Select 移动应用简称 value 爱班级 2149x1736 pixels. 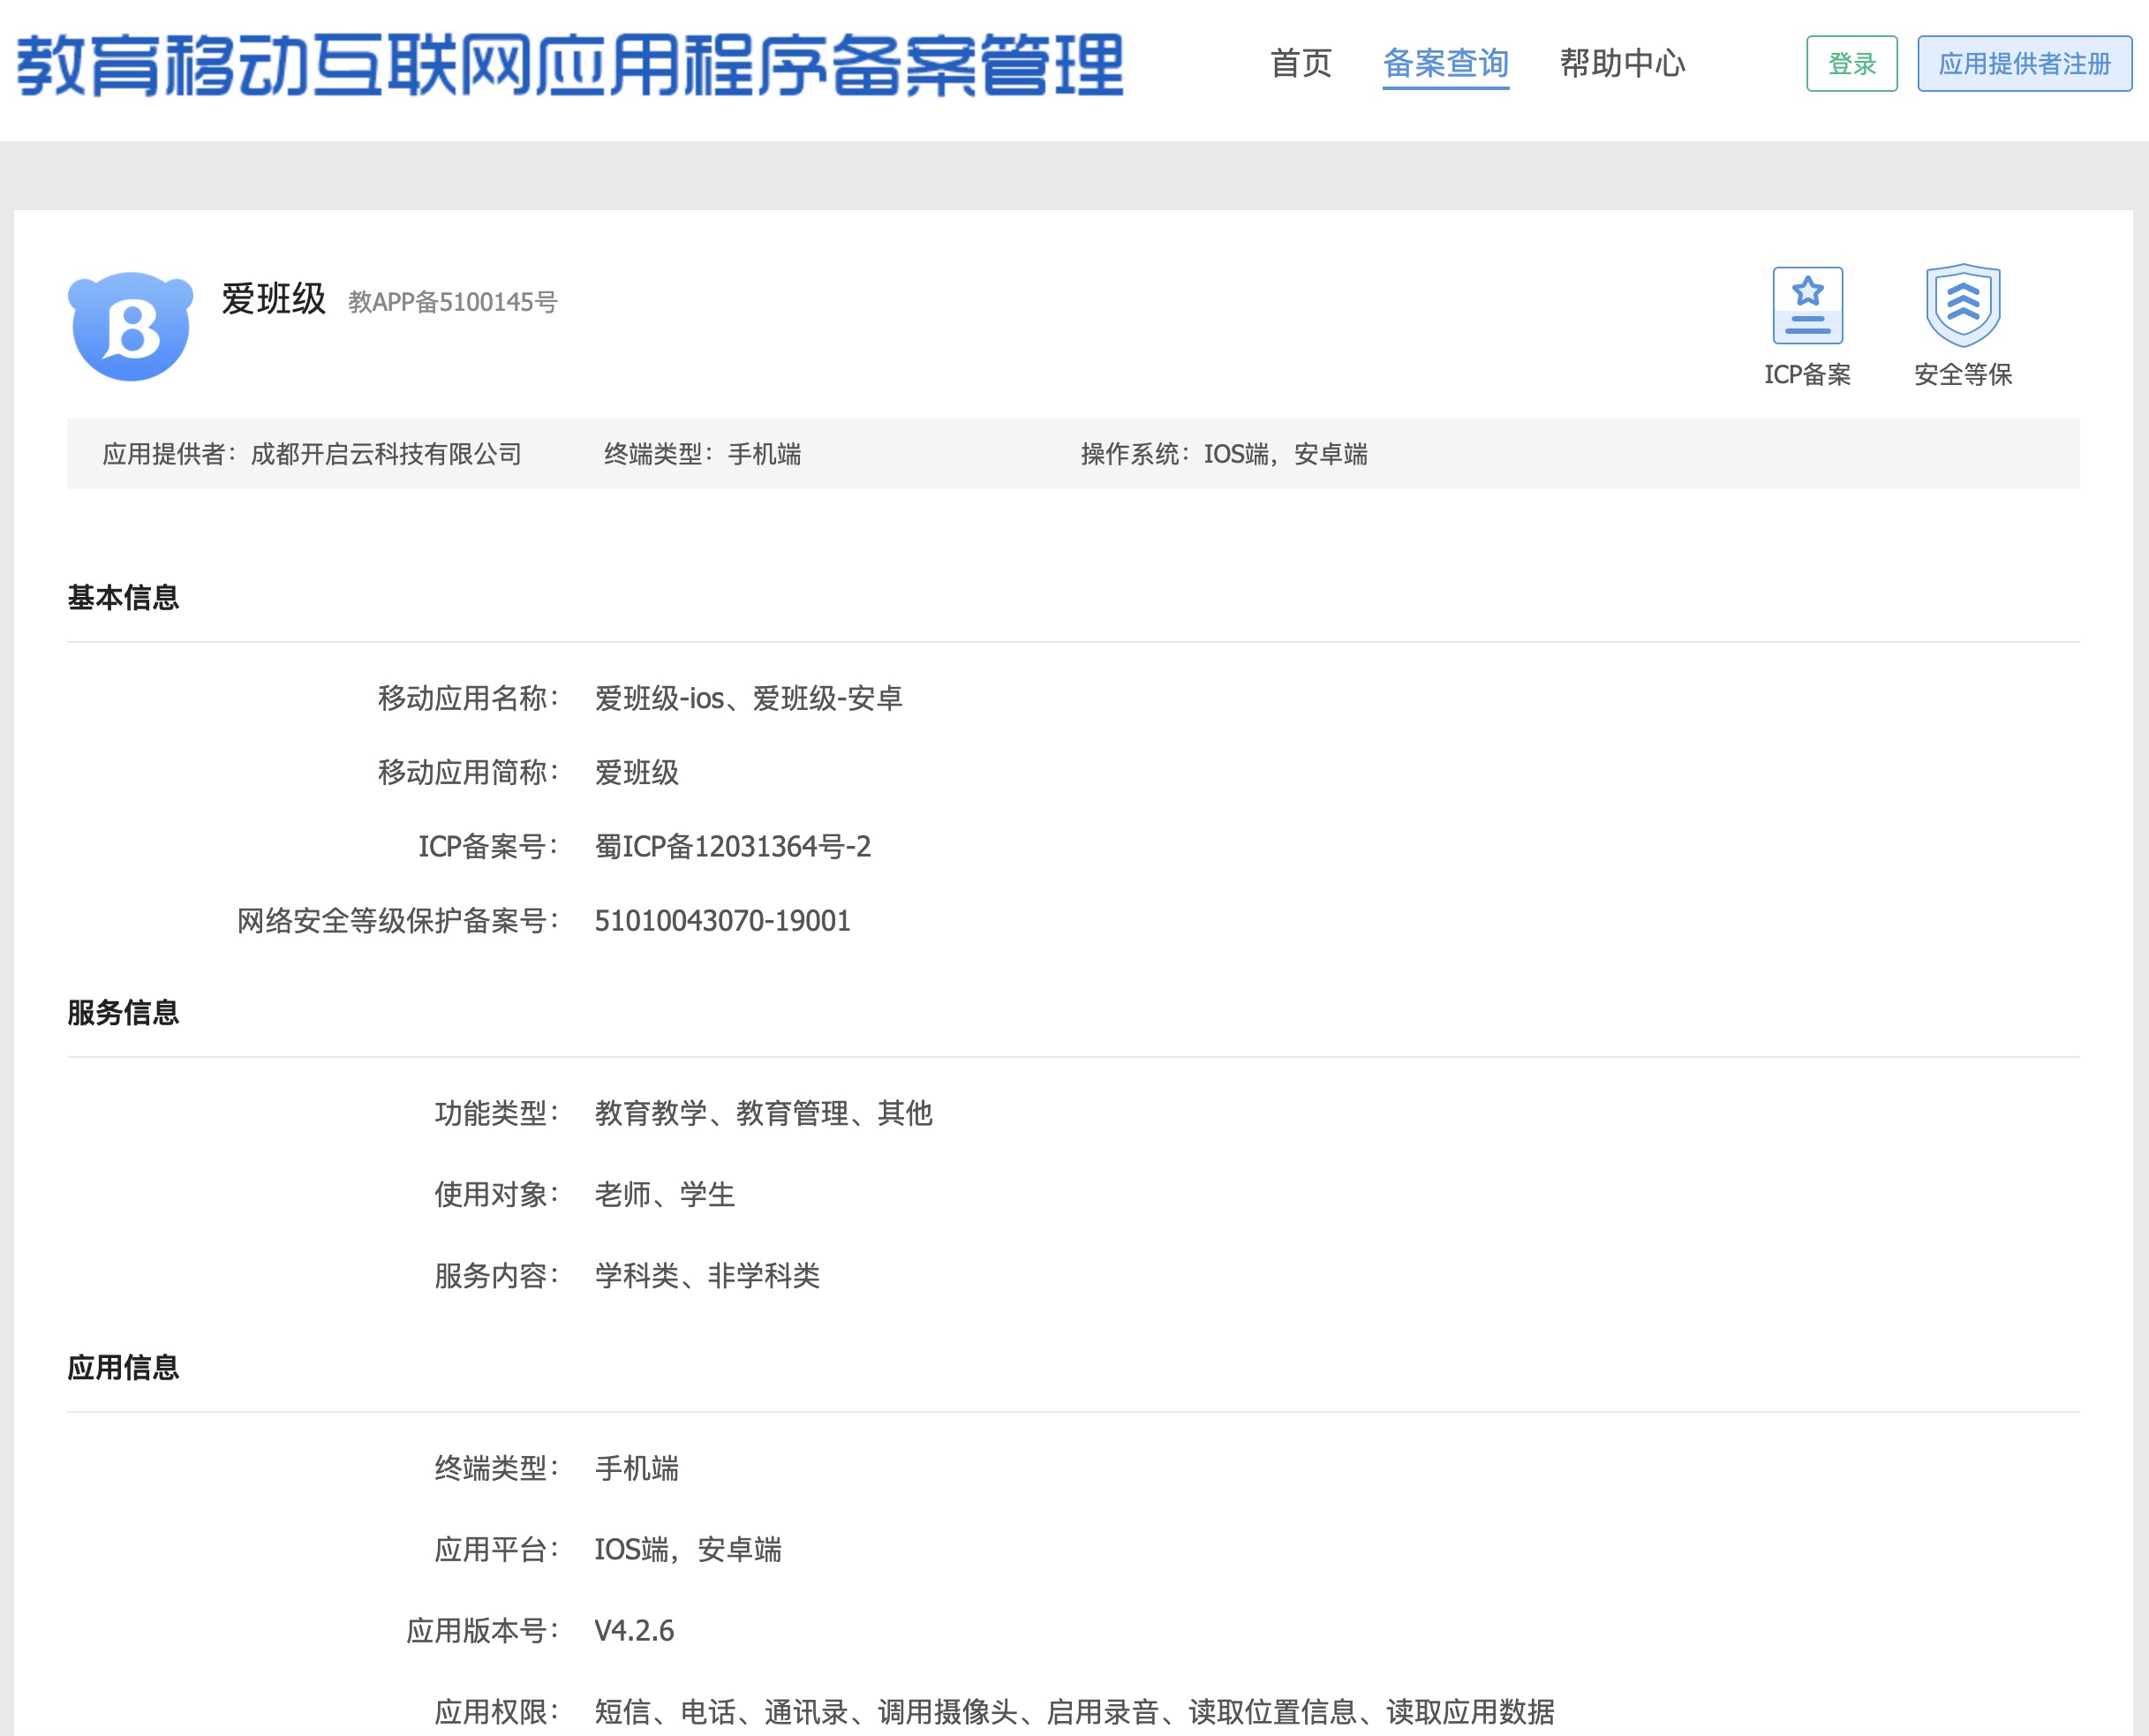pyautogui.click(x=636, y=772)
